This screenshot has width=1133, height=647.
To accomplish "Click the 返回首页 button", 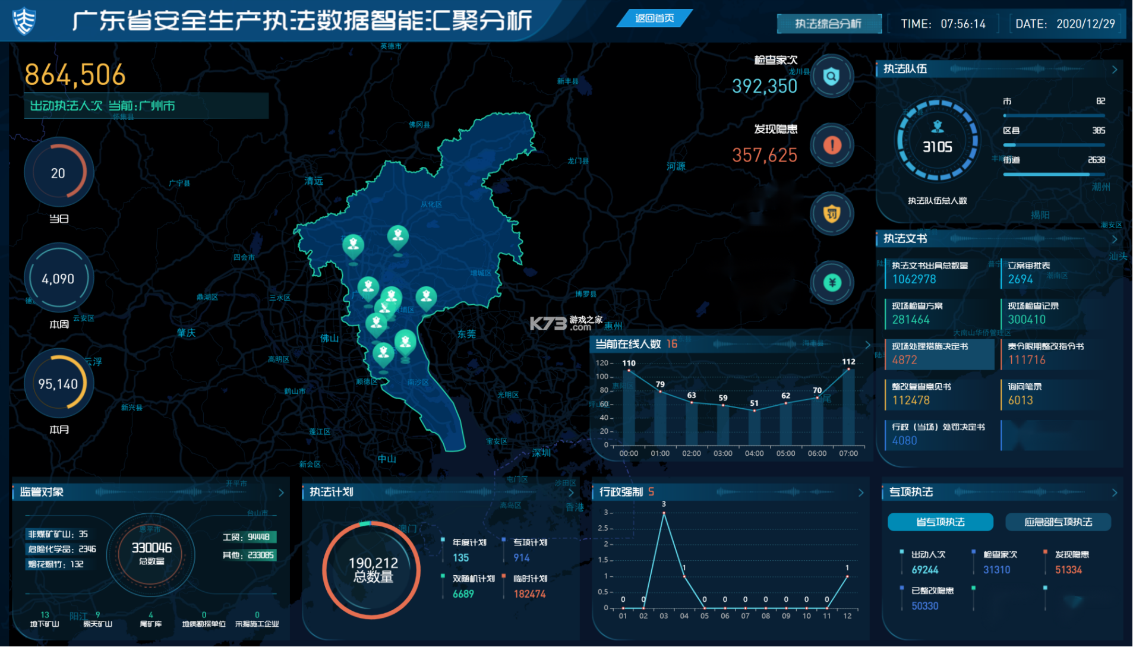I will point(654,18).
